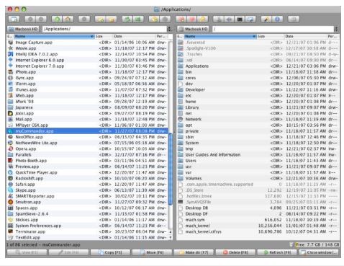
Task: Click the Smultron.app icon in left list
Action: pyautogui.click(x=11, y=202)
